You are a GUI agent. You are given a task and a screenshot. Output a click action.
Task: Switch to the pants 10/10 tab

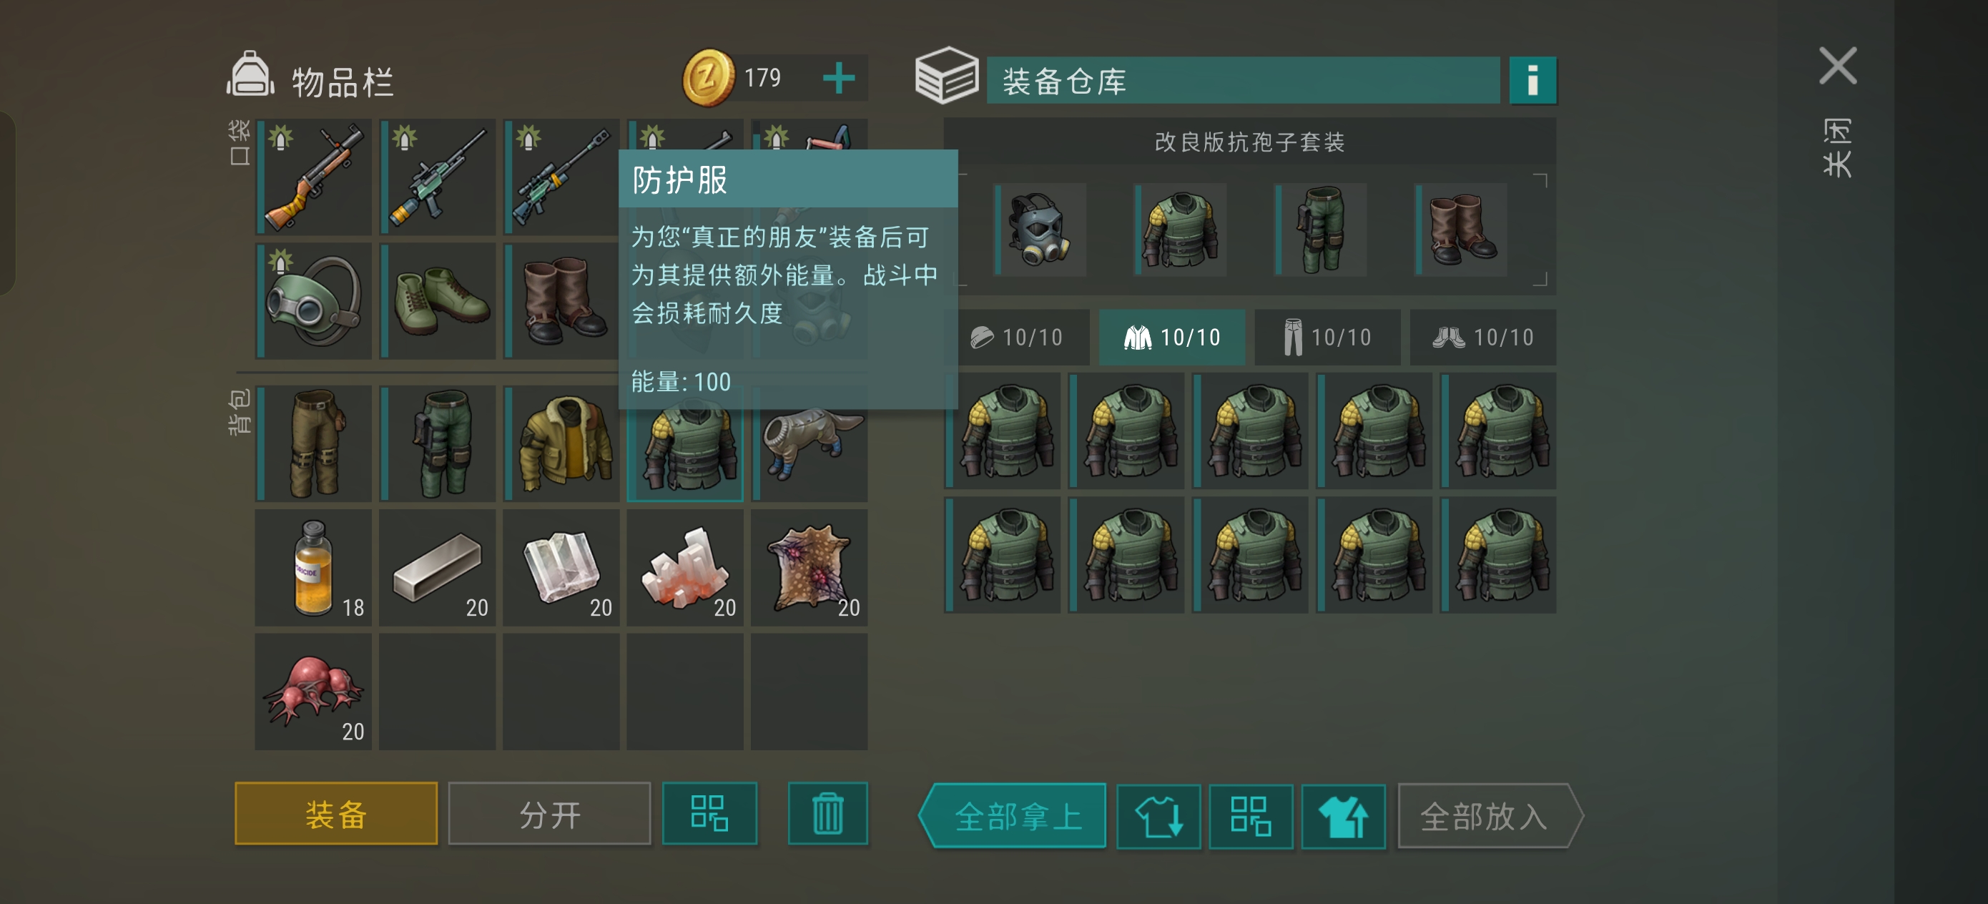pos(1327,338)
